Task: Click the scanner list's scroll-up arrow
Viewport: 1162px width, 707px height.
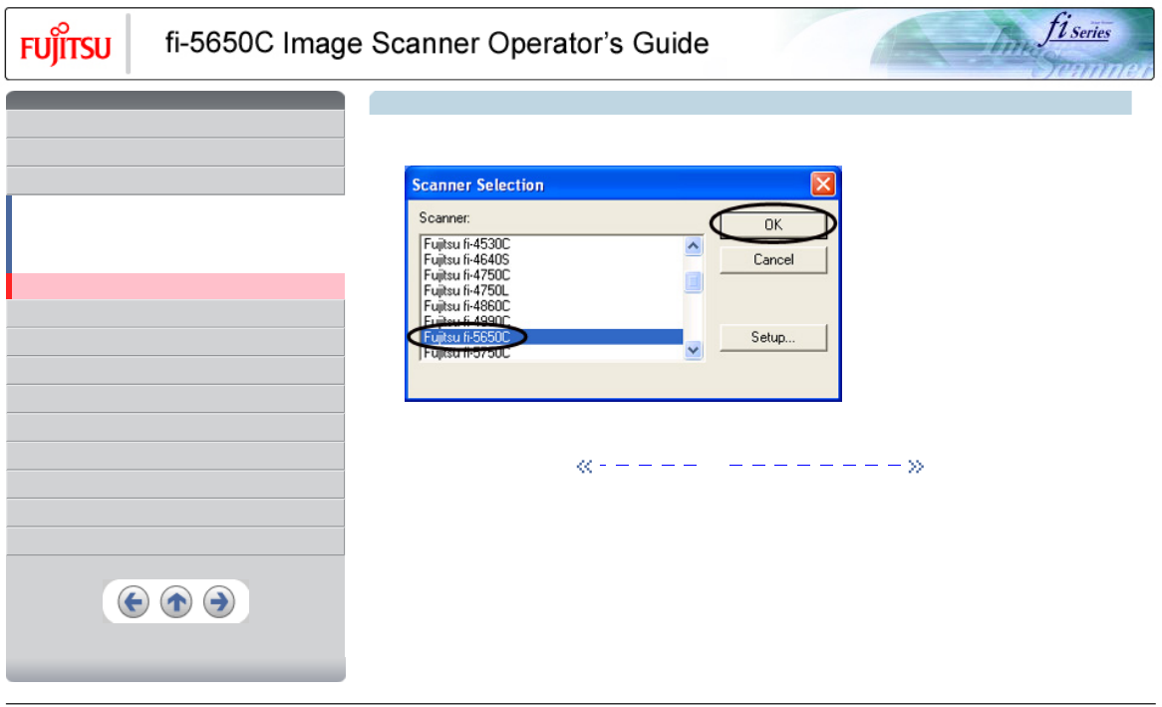Action: [693, 246]
